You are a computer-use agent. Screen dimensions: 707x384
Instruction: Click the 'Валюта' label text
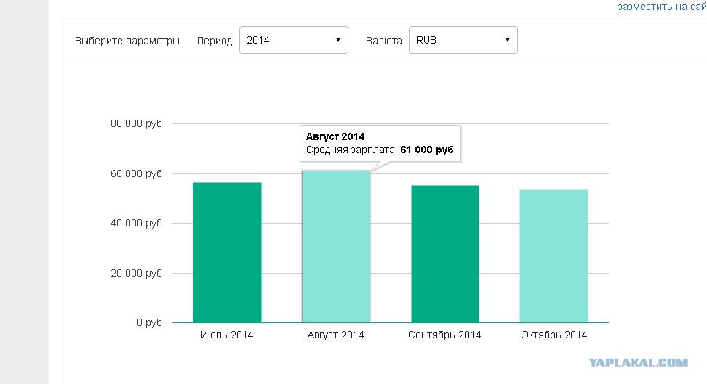[x=383, y=41]
